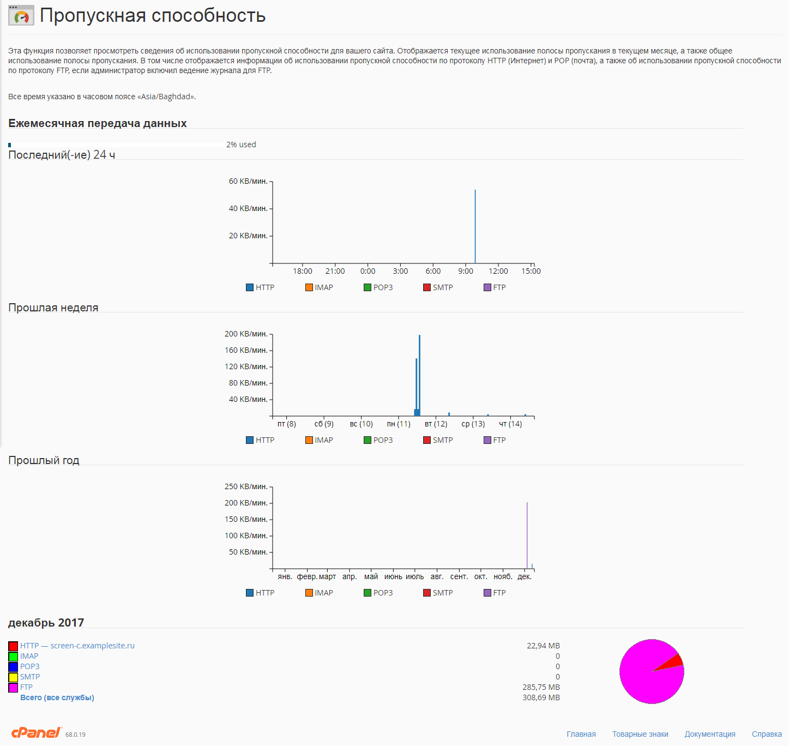Click the 'Пропускная способность' page title
Image resolution: width=789 pixels, height=746 pixels.
(153, 15)
